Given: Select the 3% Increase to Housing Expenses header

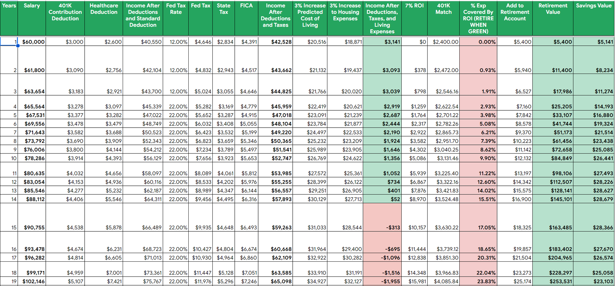Looking at the screenshot, I should [x=345, y=18].
